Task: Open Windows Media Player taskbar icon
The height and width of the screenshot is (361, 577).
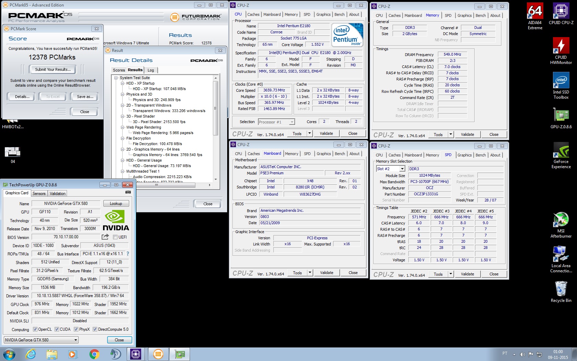Action: 72,354
